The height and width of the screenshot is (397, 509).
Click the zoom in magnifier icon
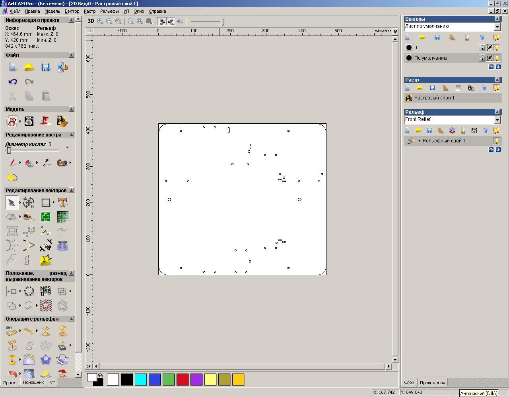coord(100,21)
